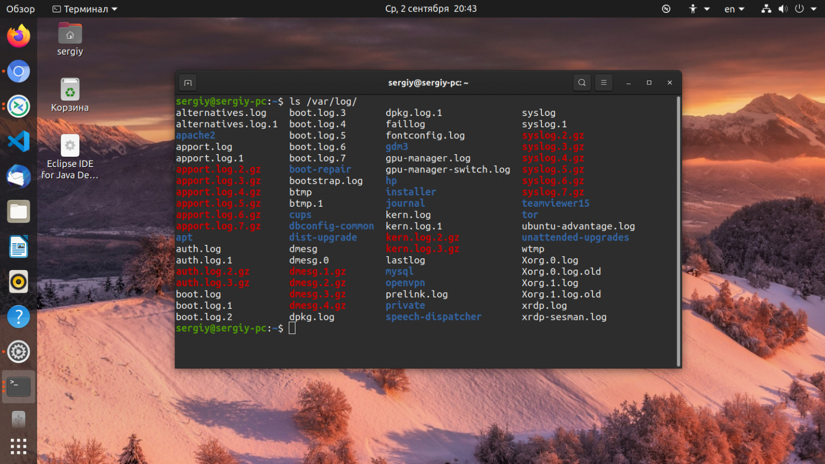
Task: Open the Корзина trash on the desktop
Action: 69,89
